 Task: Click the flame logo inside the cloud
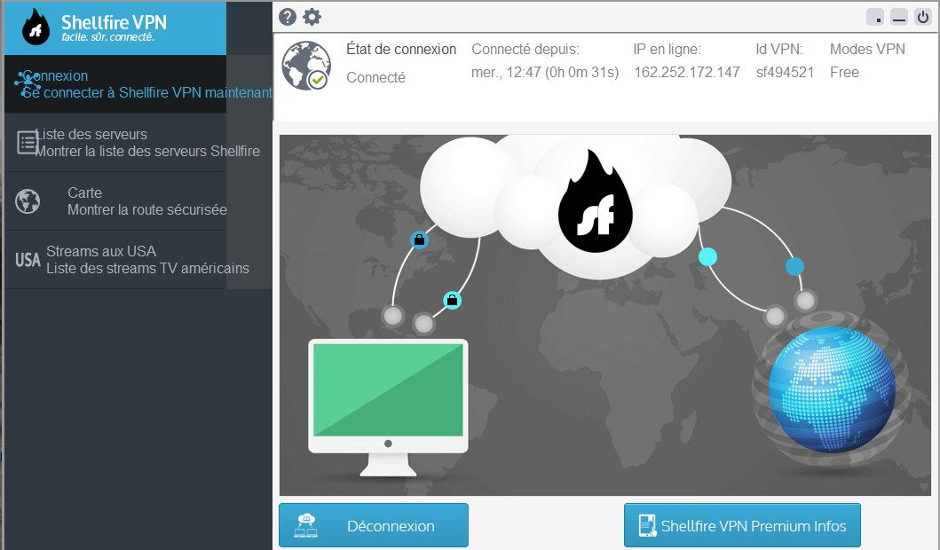[x=595, y=201]
